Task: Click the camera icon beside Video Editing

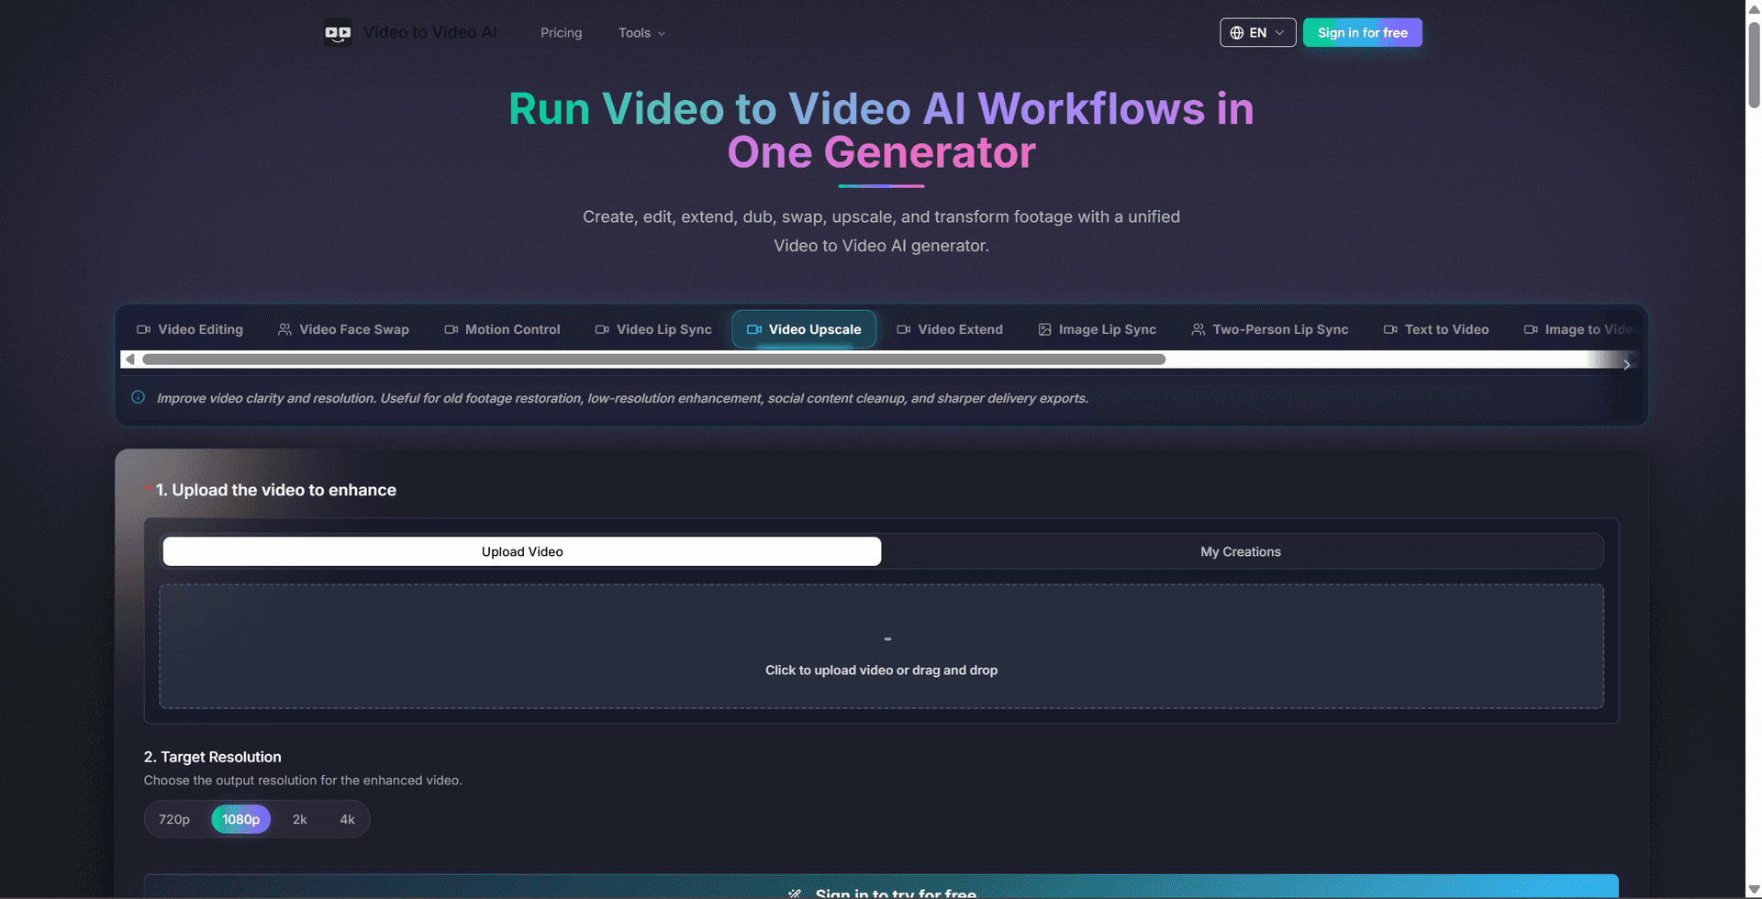Action: (144, 329)
